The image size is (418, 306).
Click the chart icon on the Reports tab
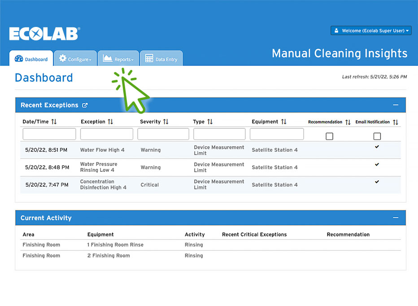tap(107, 58)
